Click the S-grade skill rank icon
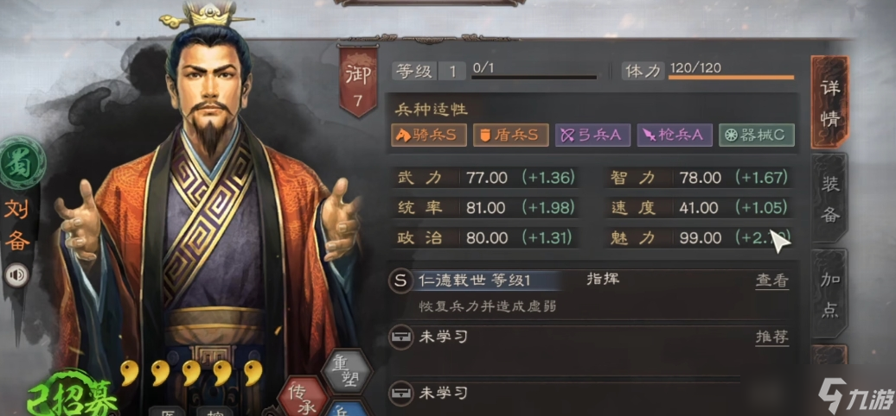 (400, 281)
